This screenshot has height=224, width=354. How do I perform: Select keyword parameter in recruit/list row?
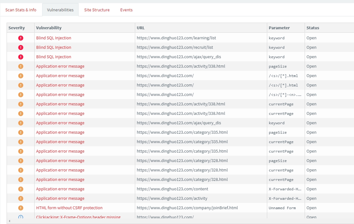[x=277, y=48]
